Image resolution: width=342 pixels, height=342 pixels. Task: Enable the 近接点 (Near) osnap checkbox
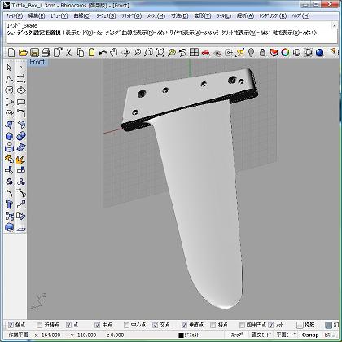[40, 325]
